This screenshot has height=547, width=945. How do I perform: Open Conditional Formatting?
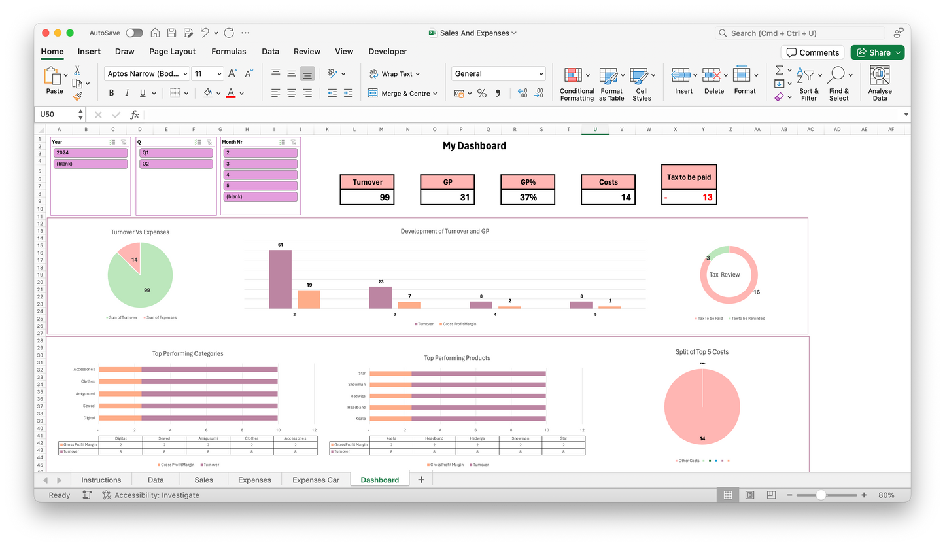point(577,84)
